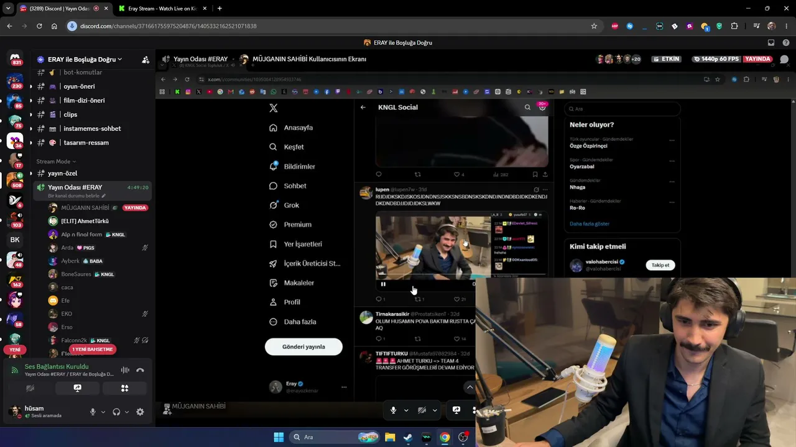The width and height of the screenshot is (796, 447).
Task: Open File Explorer from taskbar
Action: point(390,437)
